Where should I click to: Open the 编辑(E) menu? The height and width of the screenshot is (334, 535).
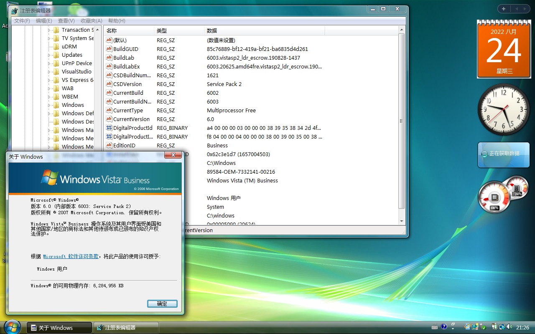(44, 21)
